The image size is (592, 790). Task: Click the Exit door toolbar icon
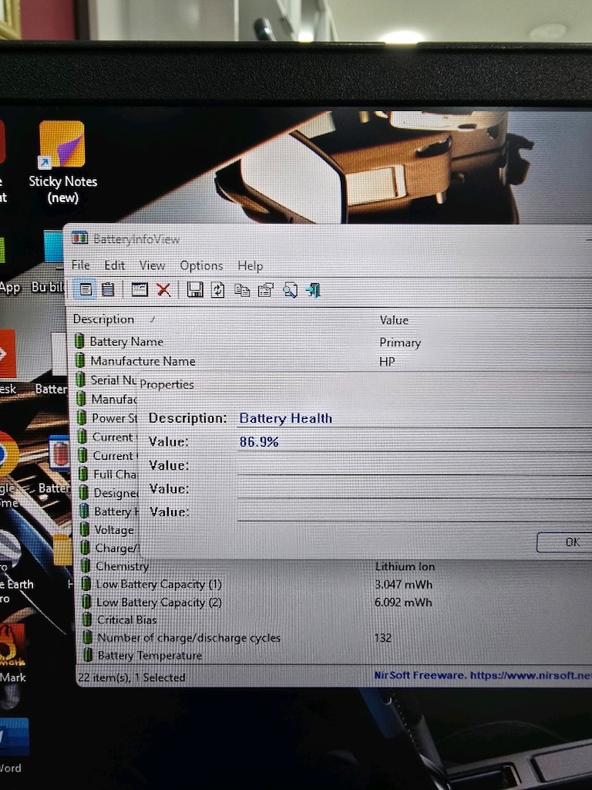pyautogui.click(x=313, y=290)
